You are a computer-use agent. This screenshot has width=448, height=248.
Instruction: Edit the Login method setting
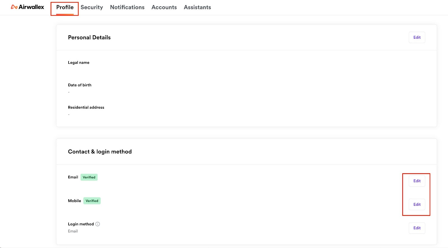417,228
